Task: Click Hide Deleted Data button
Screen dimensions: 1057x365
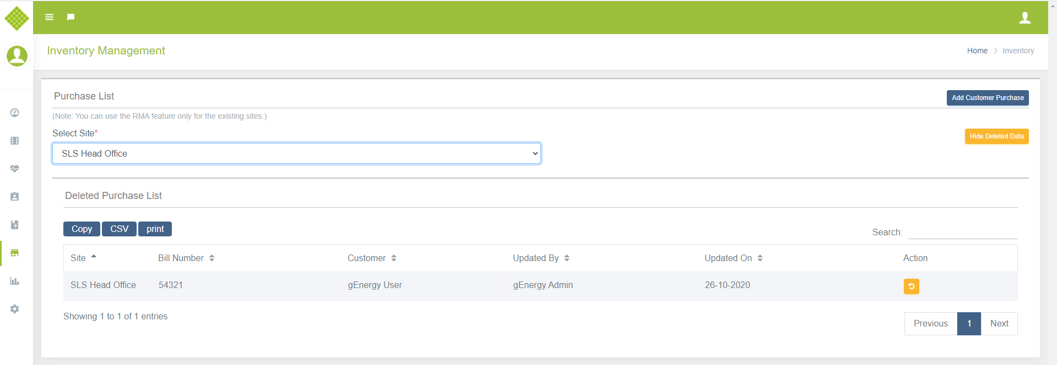Action: point(996,136)
